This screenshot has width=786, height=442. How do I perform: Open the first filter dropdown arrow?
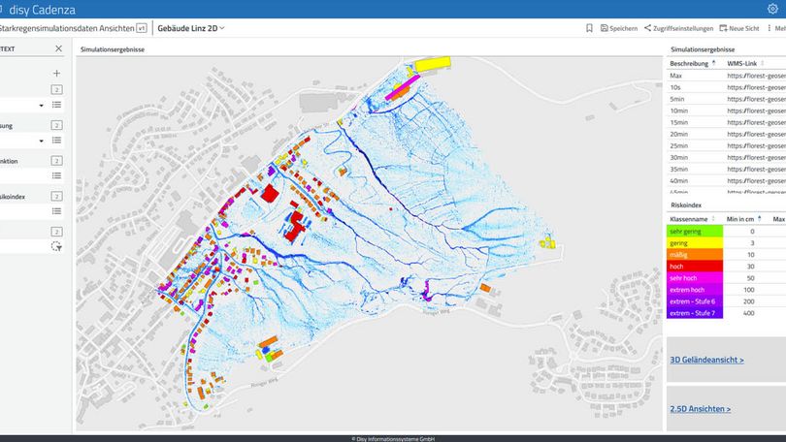(41, 105)
